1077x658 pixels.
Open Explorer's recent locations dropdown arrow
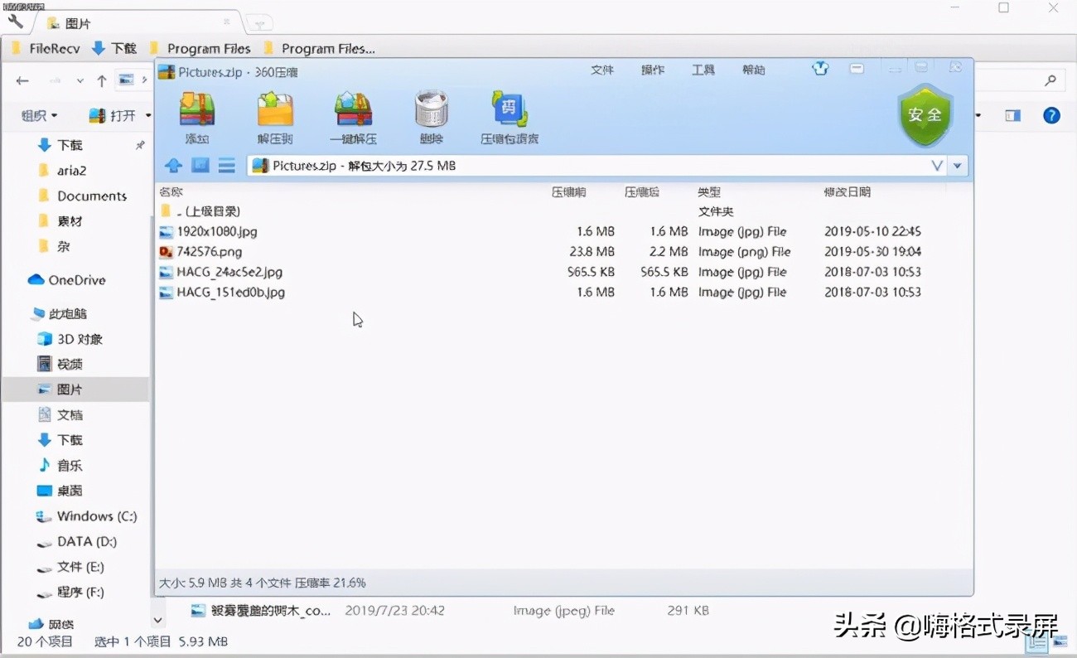point(80,80)
